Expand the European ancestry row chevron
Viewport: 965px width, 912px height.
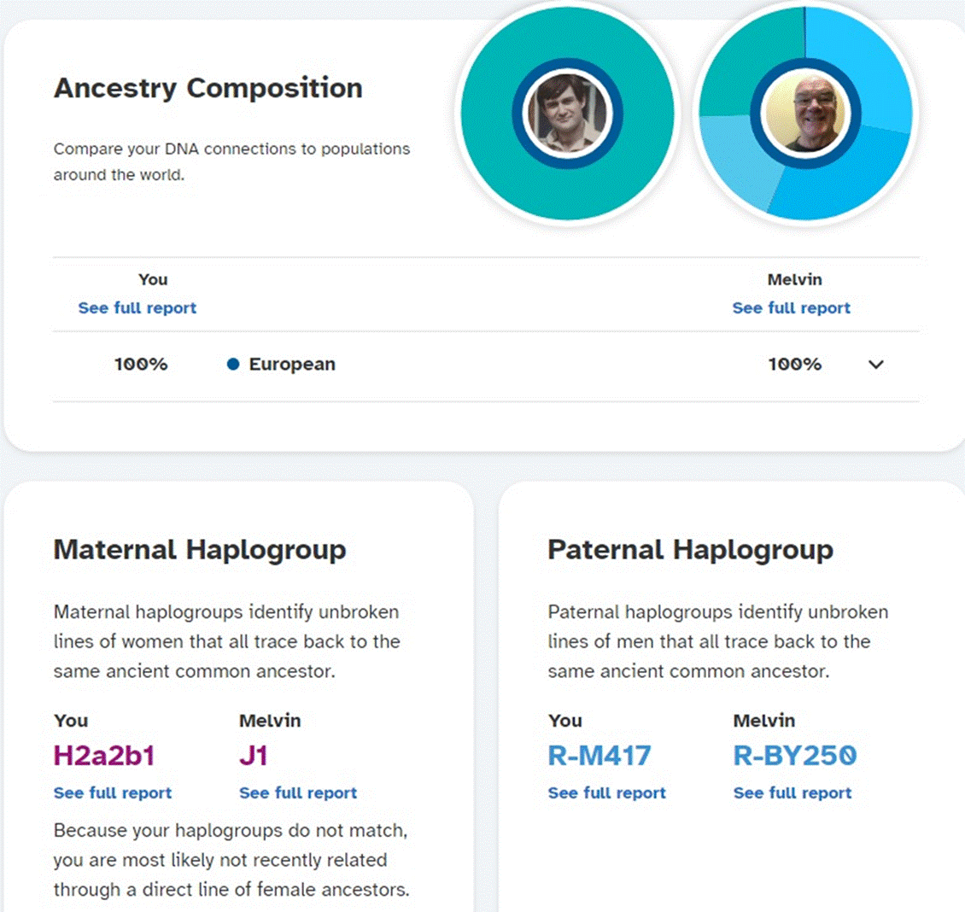[x=876, y=365]
